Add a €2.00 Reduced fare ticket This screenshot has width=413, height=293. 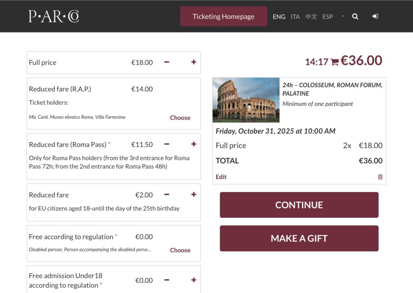click(194, 194)
